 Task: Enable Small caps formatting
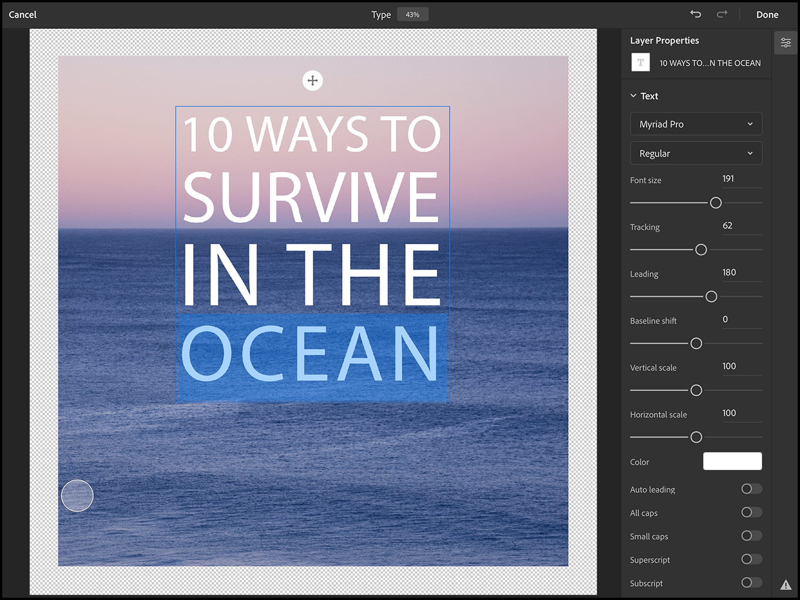[x=750, y=536]
